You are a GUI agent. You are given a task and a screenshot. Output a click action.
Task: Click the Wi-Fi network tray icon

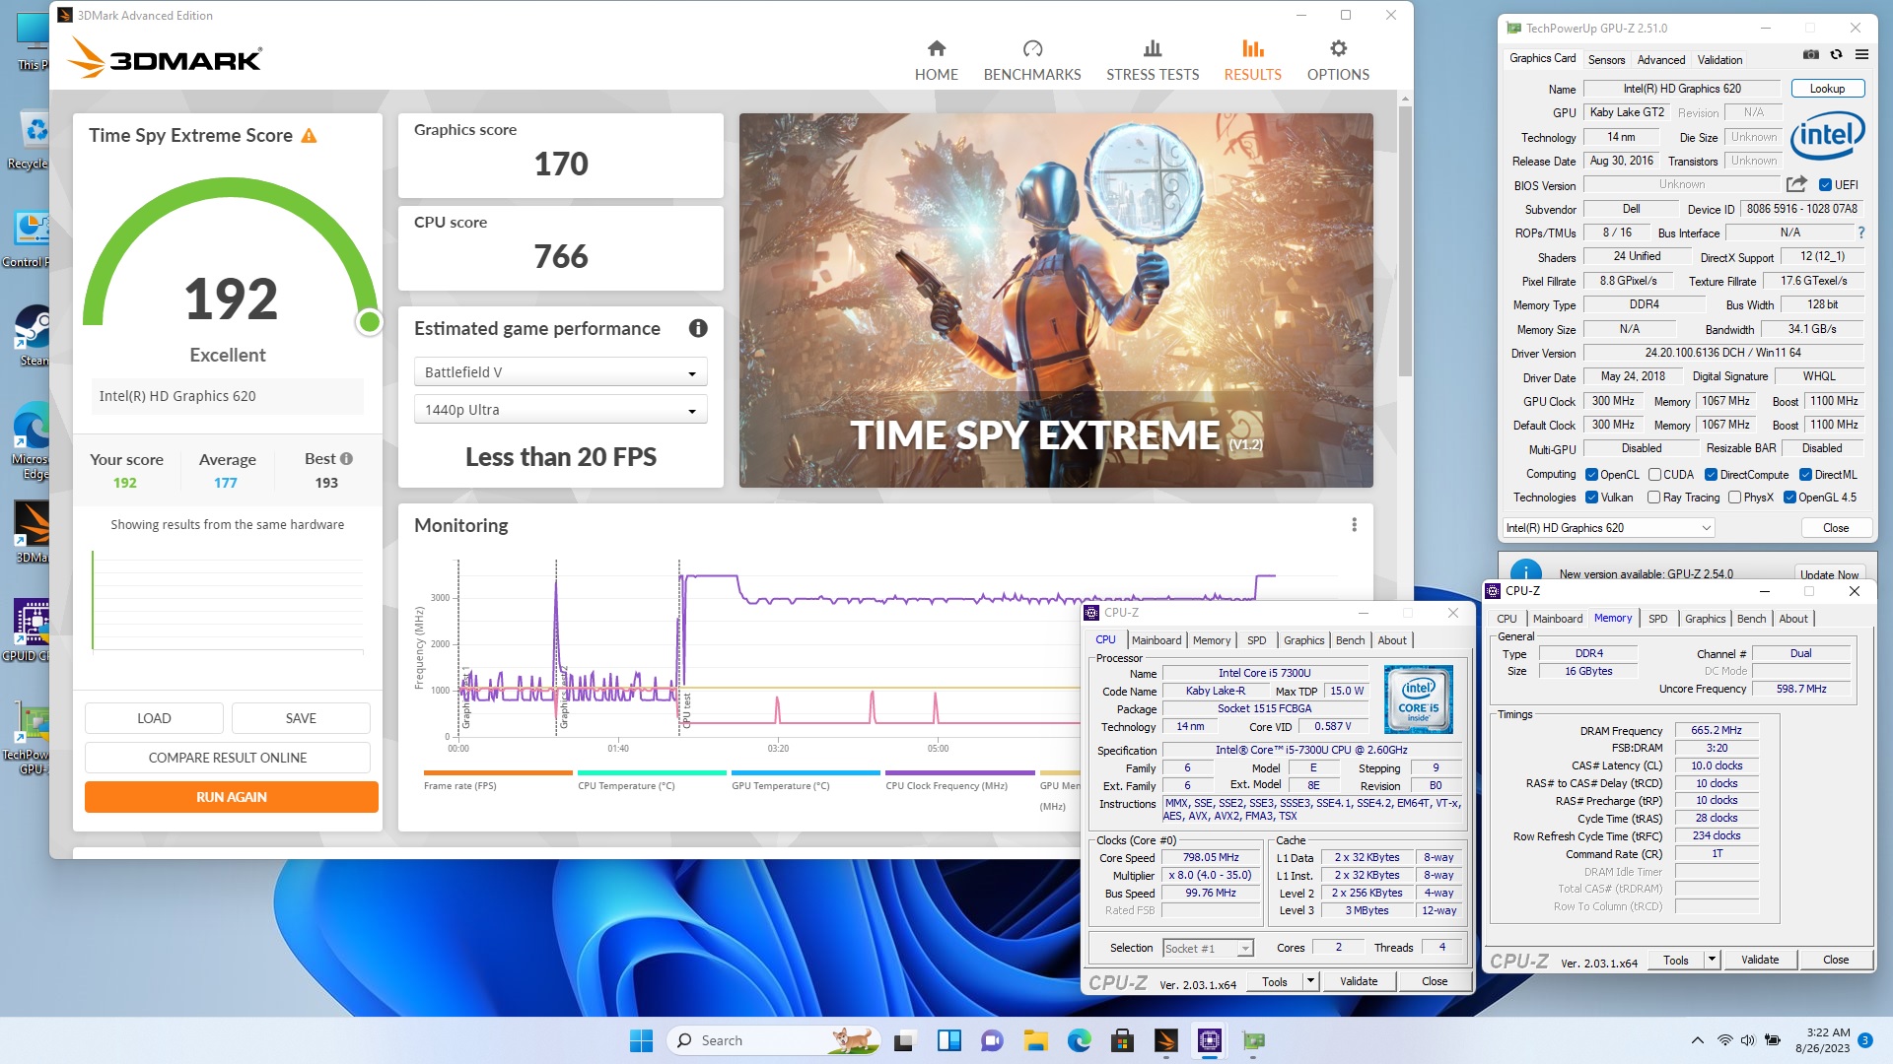pos(1724,1040)
